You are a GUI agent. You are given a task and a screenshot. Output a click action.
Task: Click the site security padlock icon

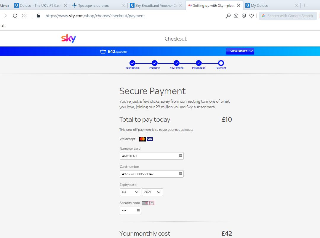click(x=38, y=16)
